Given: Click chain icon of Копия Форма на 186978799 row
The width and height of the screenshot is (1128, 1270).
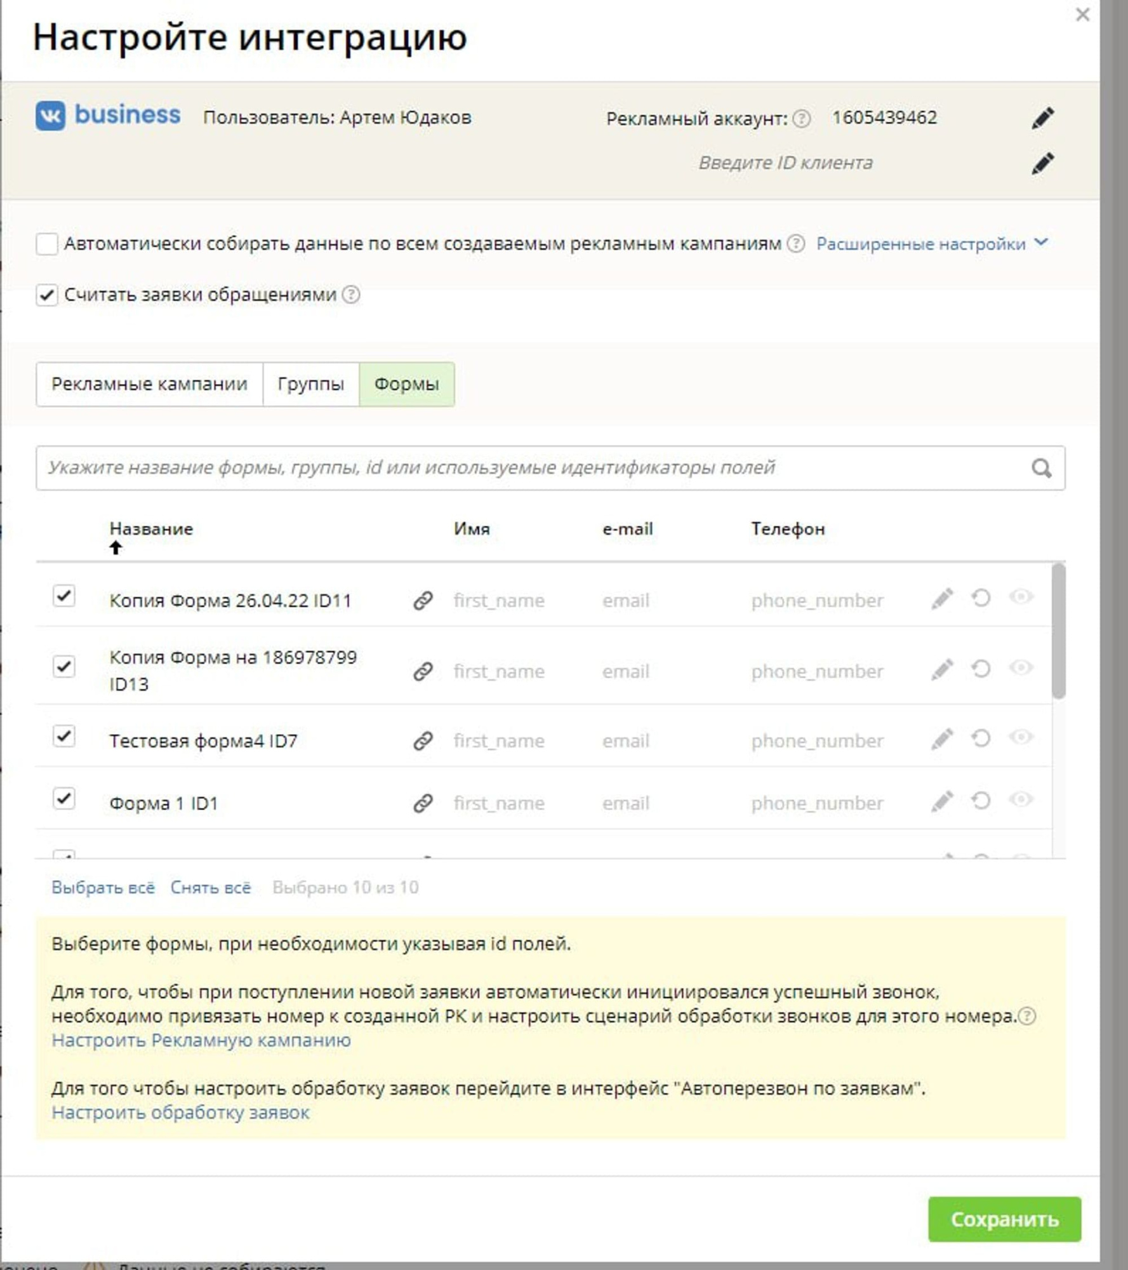Looking at the screenshot, I should coord(423,671).
